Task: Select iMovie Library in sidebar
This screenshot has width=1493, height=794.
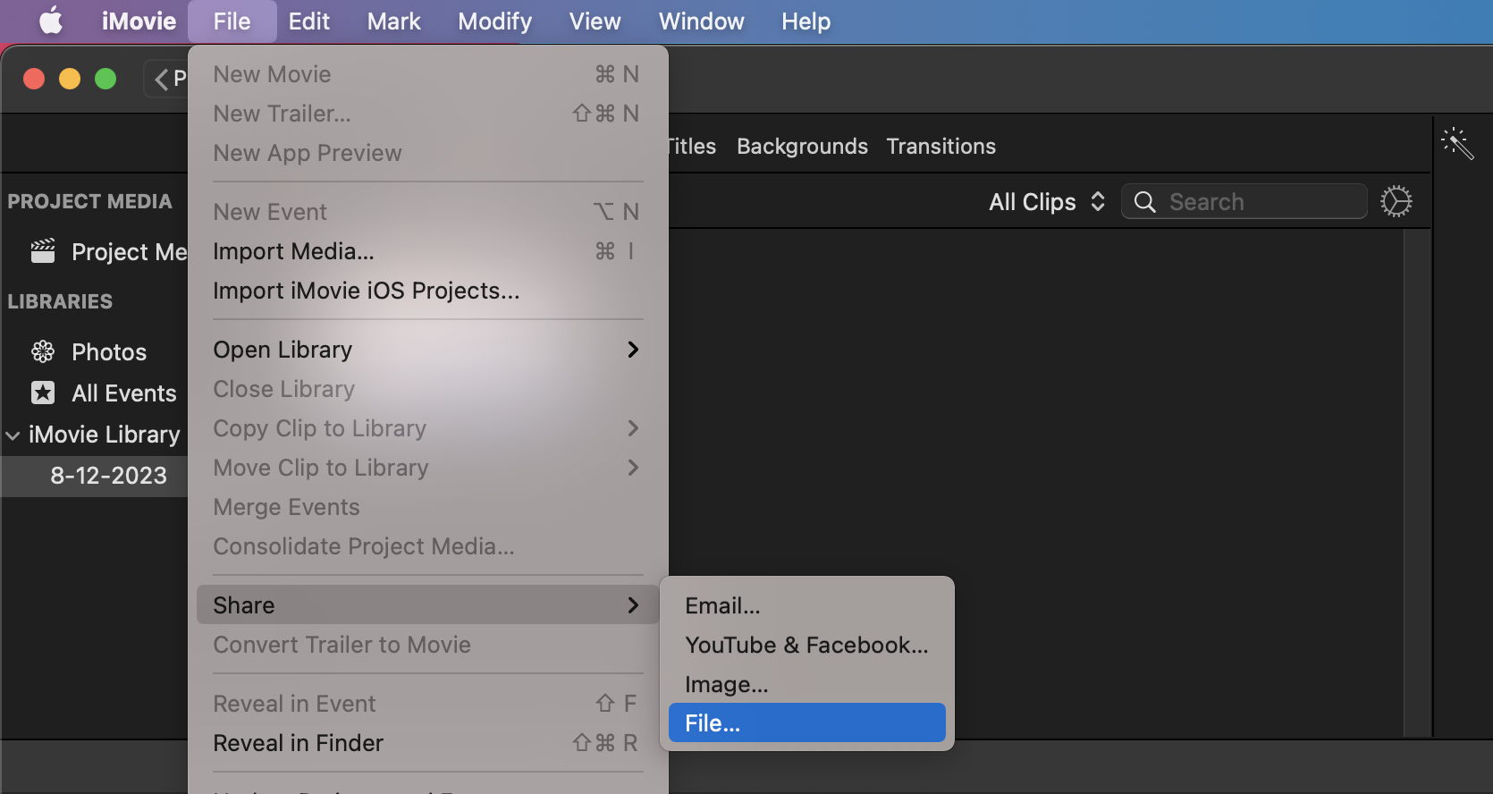Action: 104,434
